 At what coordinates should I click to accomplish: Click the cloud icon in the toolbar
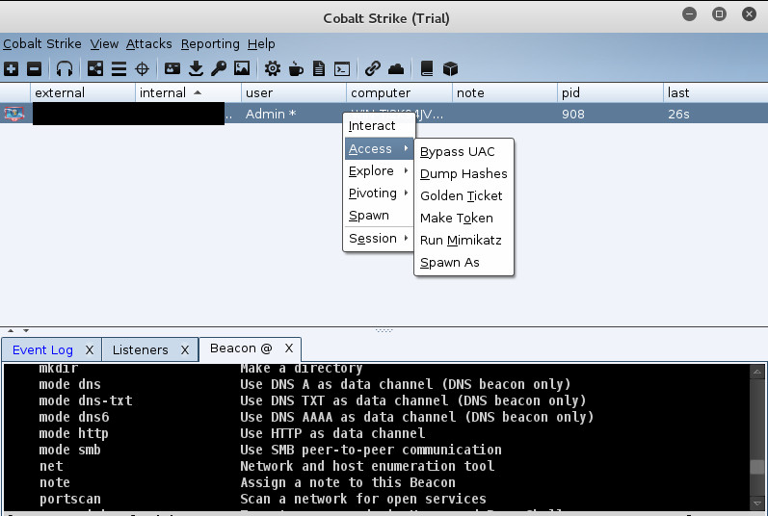pos(396,68)
